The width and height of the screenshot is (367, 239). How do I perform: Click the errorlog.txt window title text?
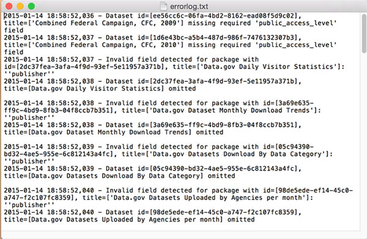pyautogui.click(x=189, y=6)
